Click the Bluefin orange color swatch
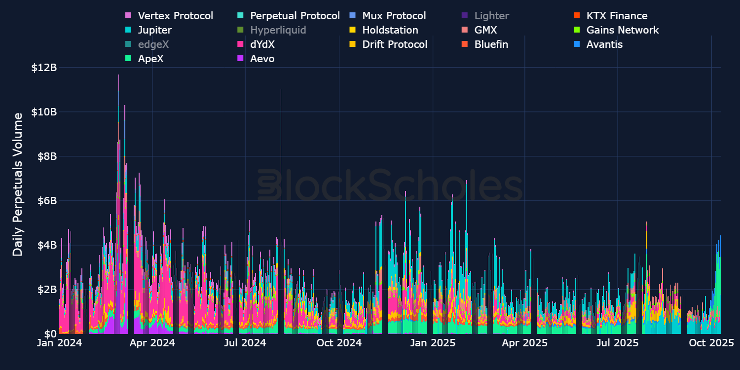Image resolution: width=740 pixels, height=370 pixels. [464, 44]
